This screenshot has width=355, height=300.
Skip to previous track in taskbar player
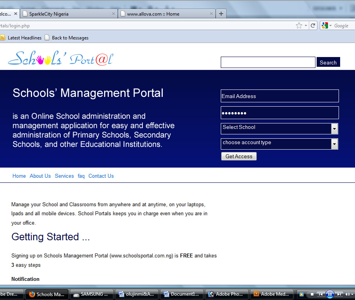(x=321, y=294)
